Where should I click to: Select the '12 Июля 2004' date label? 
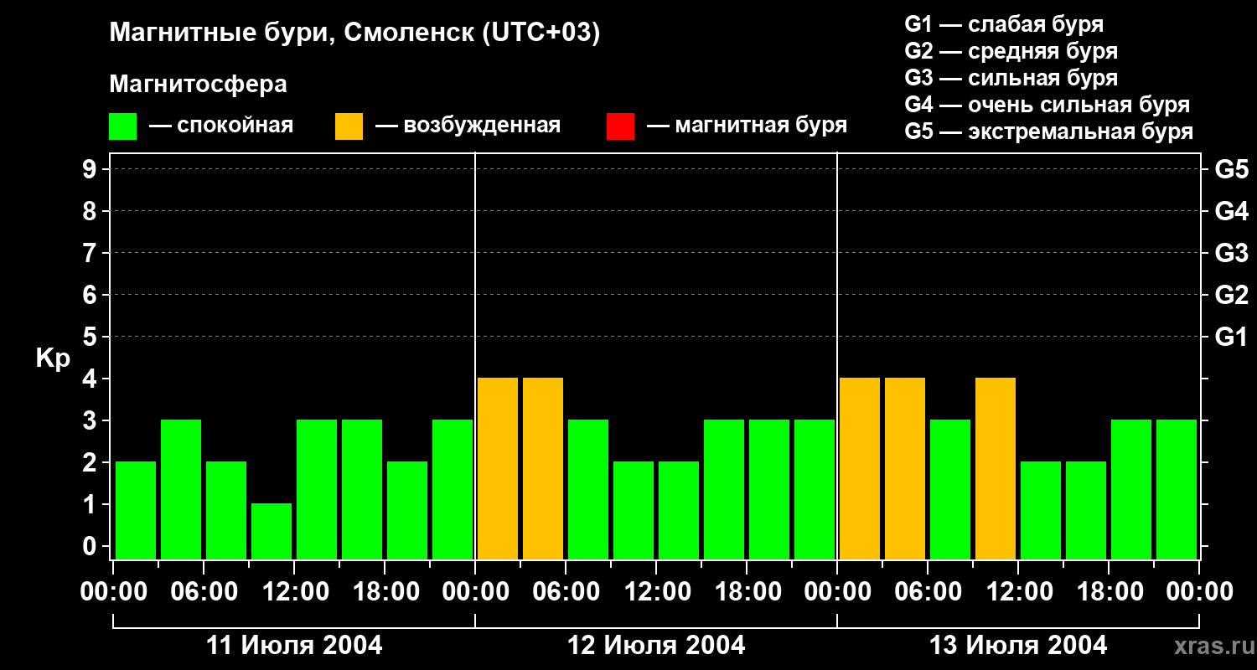tap(656, 646)
